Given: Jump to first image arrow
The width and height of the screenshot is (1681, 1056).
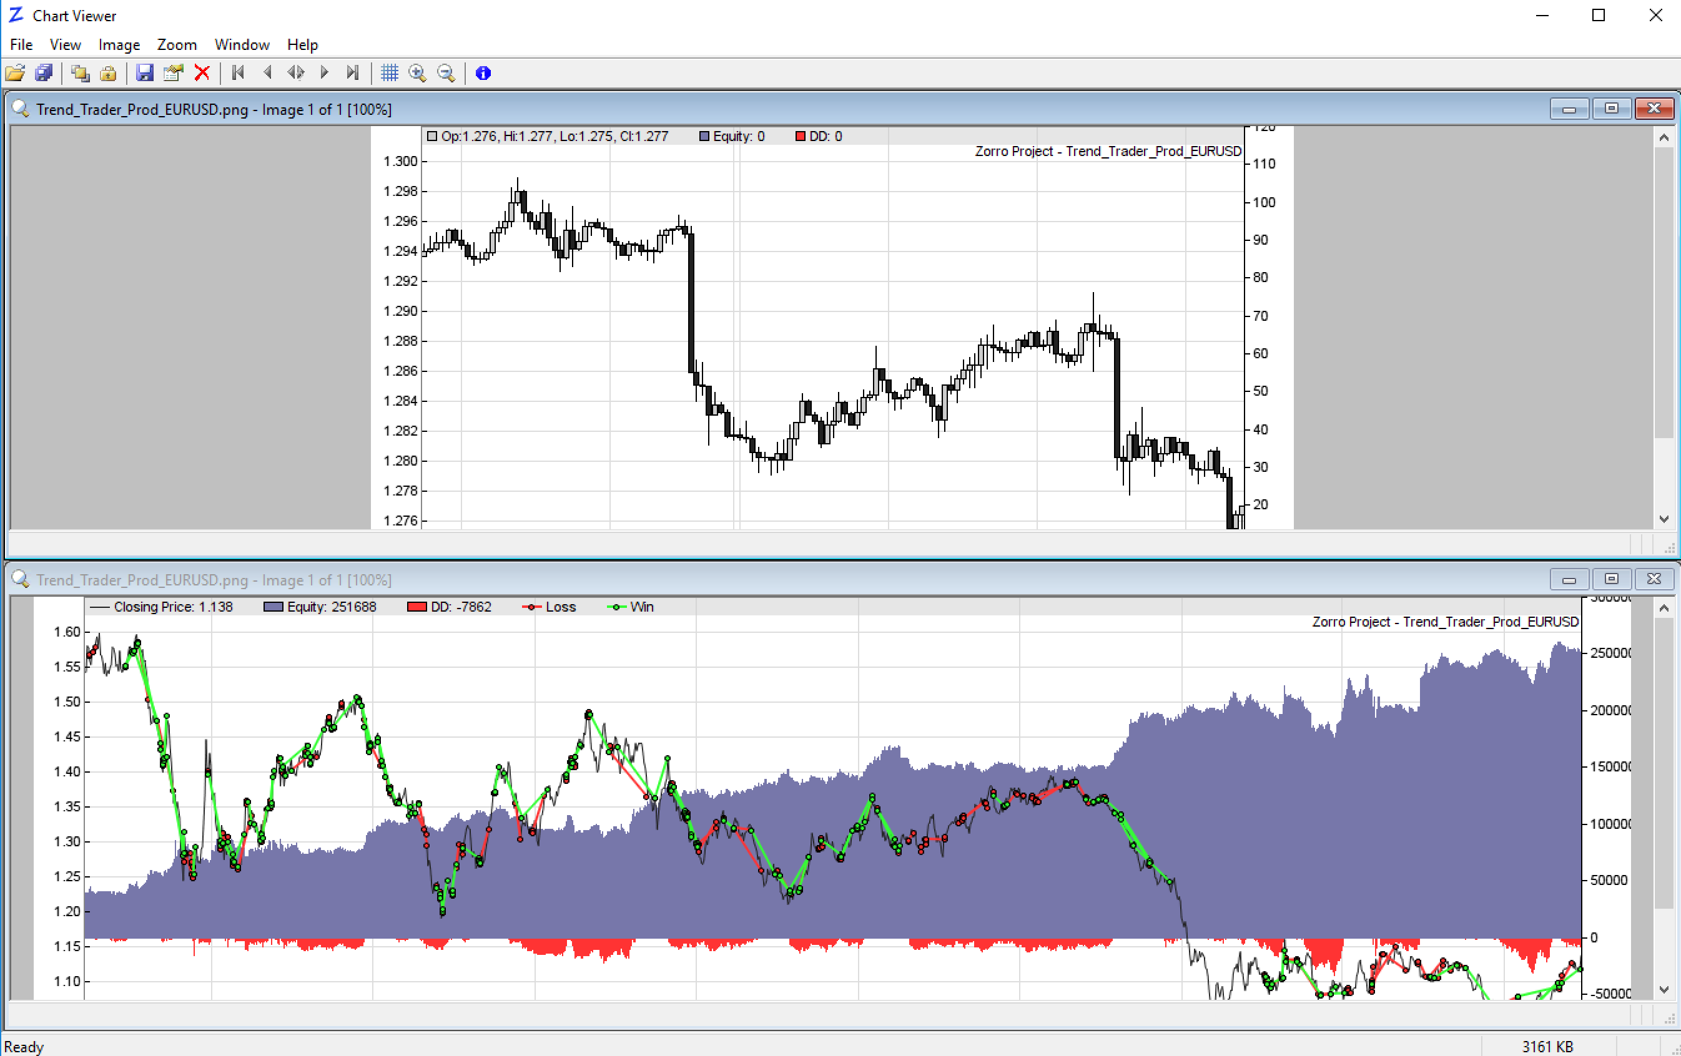Looking at the screenshot, I should [238, 72].
